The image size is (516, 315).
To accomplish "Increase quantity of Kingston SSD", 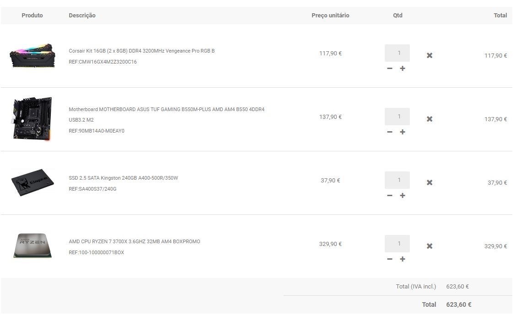I will 403,195.
